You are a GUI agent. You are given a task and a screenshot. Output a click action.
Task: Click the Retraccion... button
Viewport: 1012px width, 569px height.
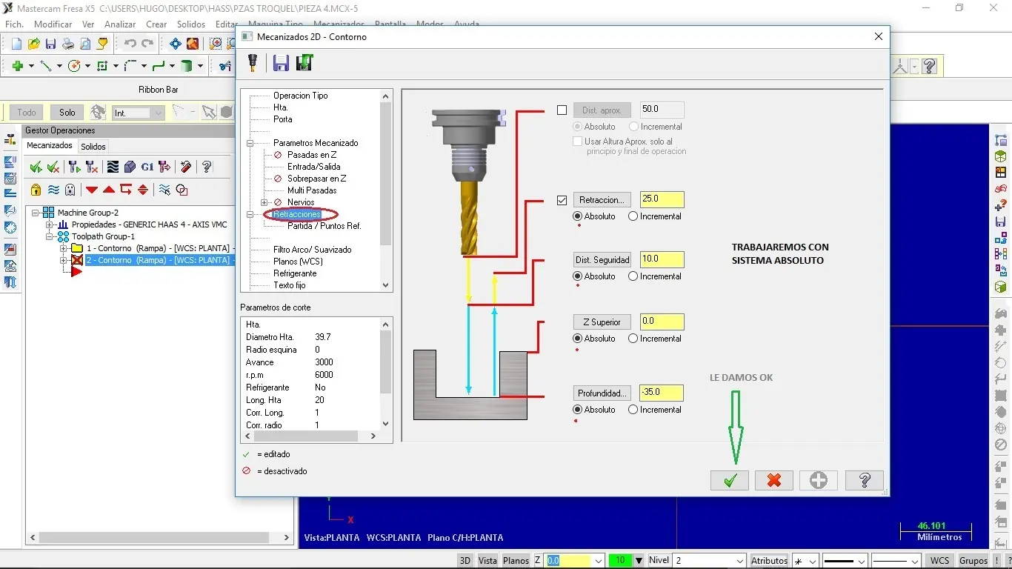[602, 200]
